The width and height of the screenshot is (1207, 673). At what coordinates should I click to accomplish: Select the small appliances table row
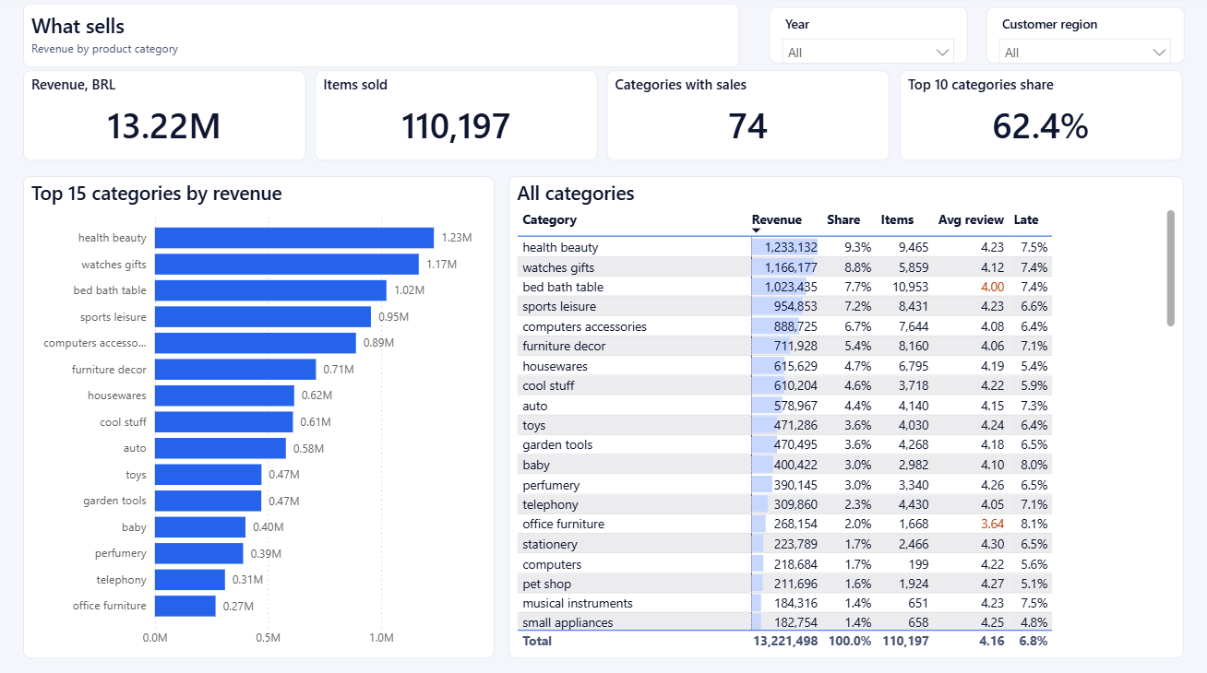coord(784,622)
